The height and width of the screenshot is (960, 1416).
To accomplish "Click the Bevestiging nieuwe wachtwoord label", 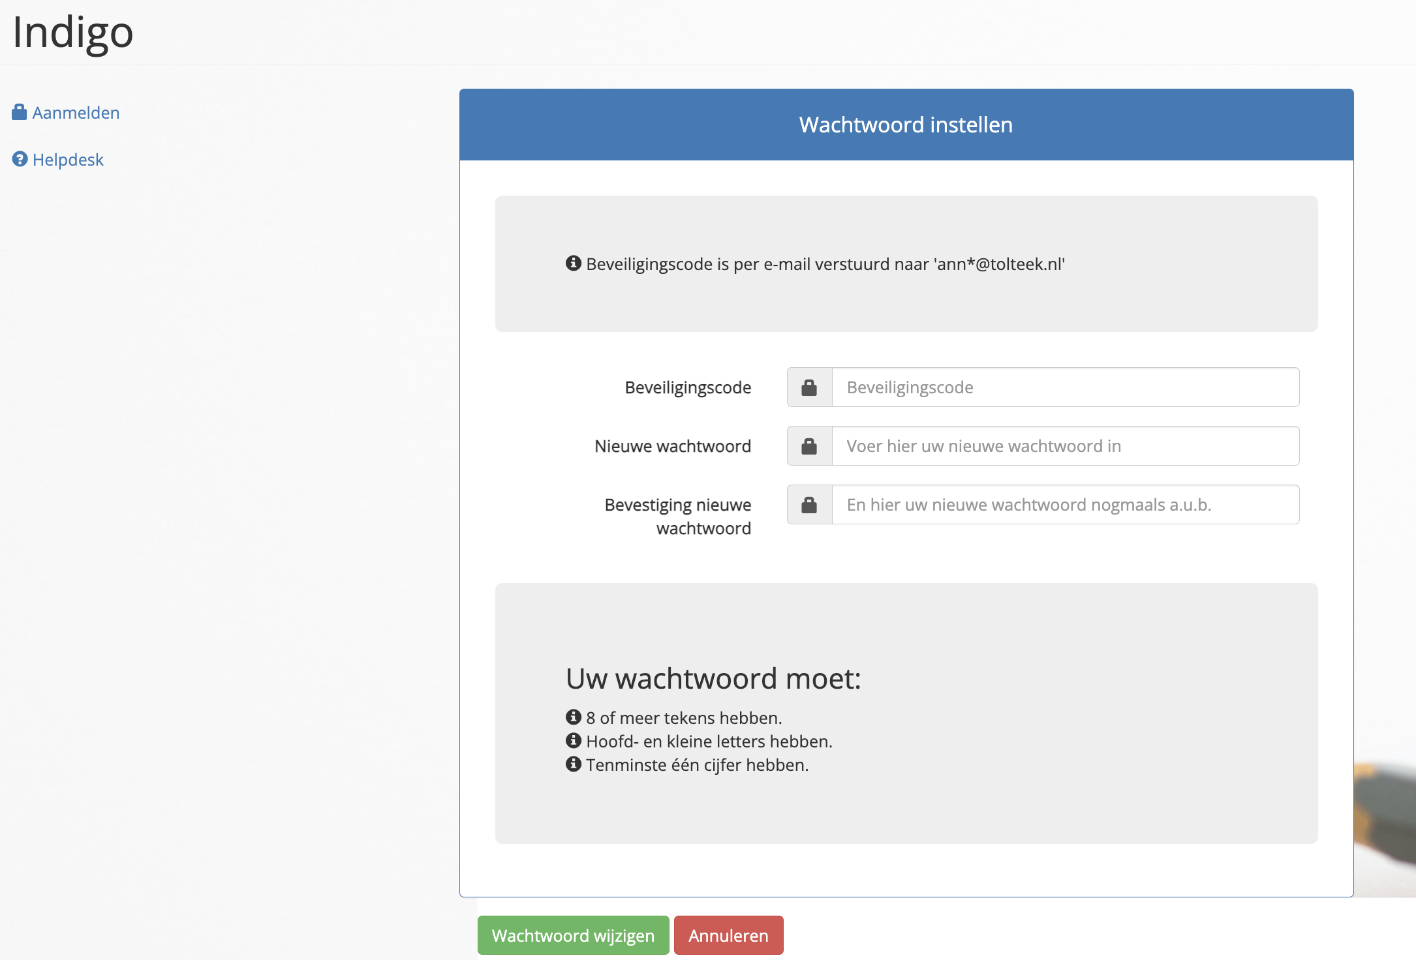I will pyautogui.click(x=677, y=516).
